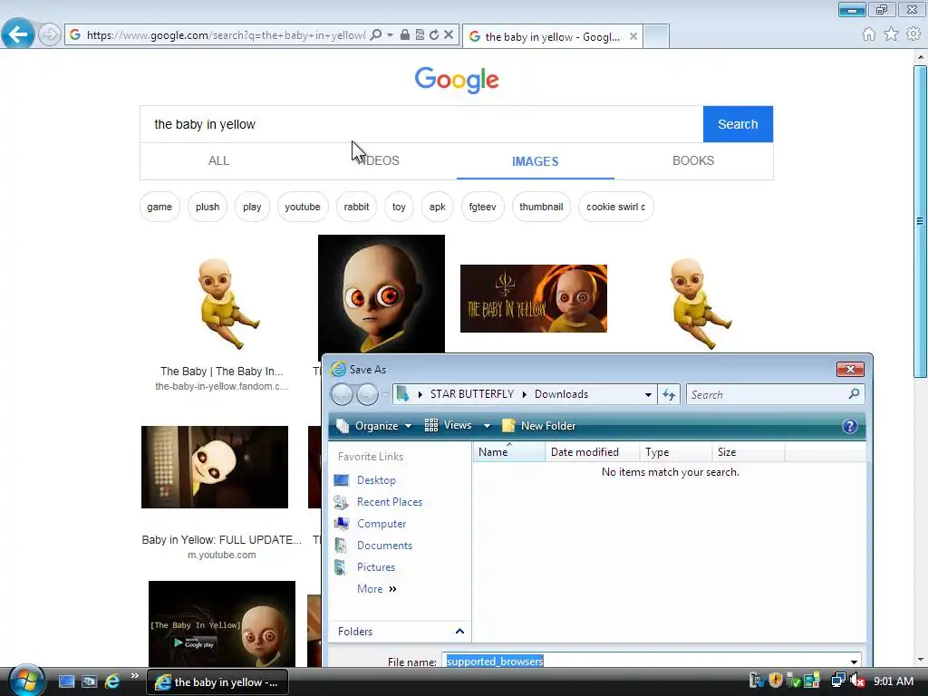Viewport: 928px width, 696px height.
Task: Open 'The Baby | The Baby In...' link
Action: pyautogui.click(x=222, y=371)
